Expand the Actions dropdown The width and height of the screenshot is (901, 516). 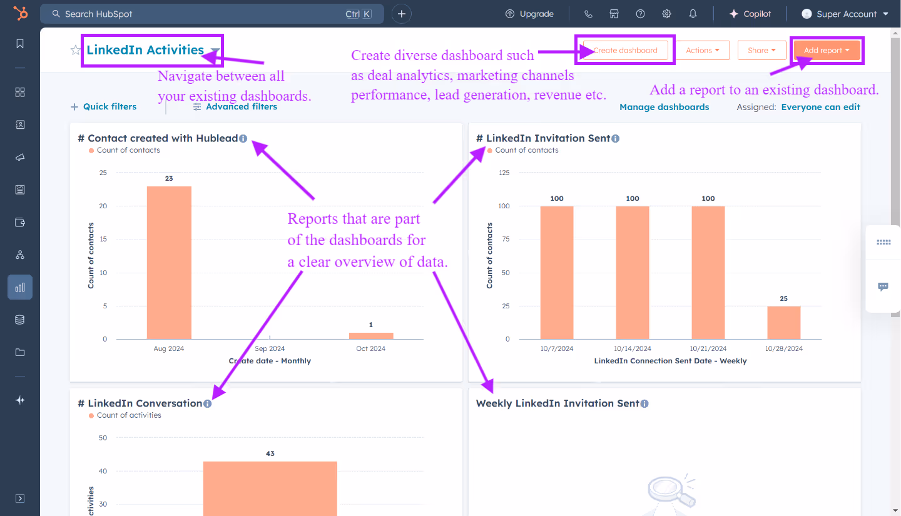click(x=703, y=50)
